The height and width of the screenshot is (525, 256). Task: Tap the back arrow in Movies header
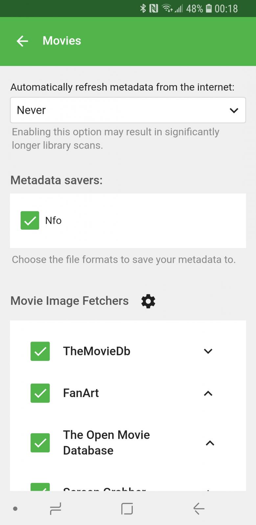(22, 41)
